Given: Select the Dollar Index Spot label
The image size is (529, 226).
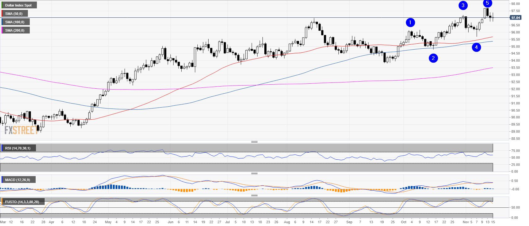Looking at the screenshot, I should point(19,5).
